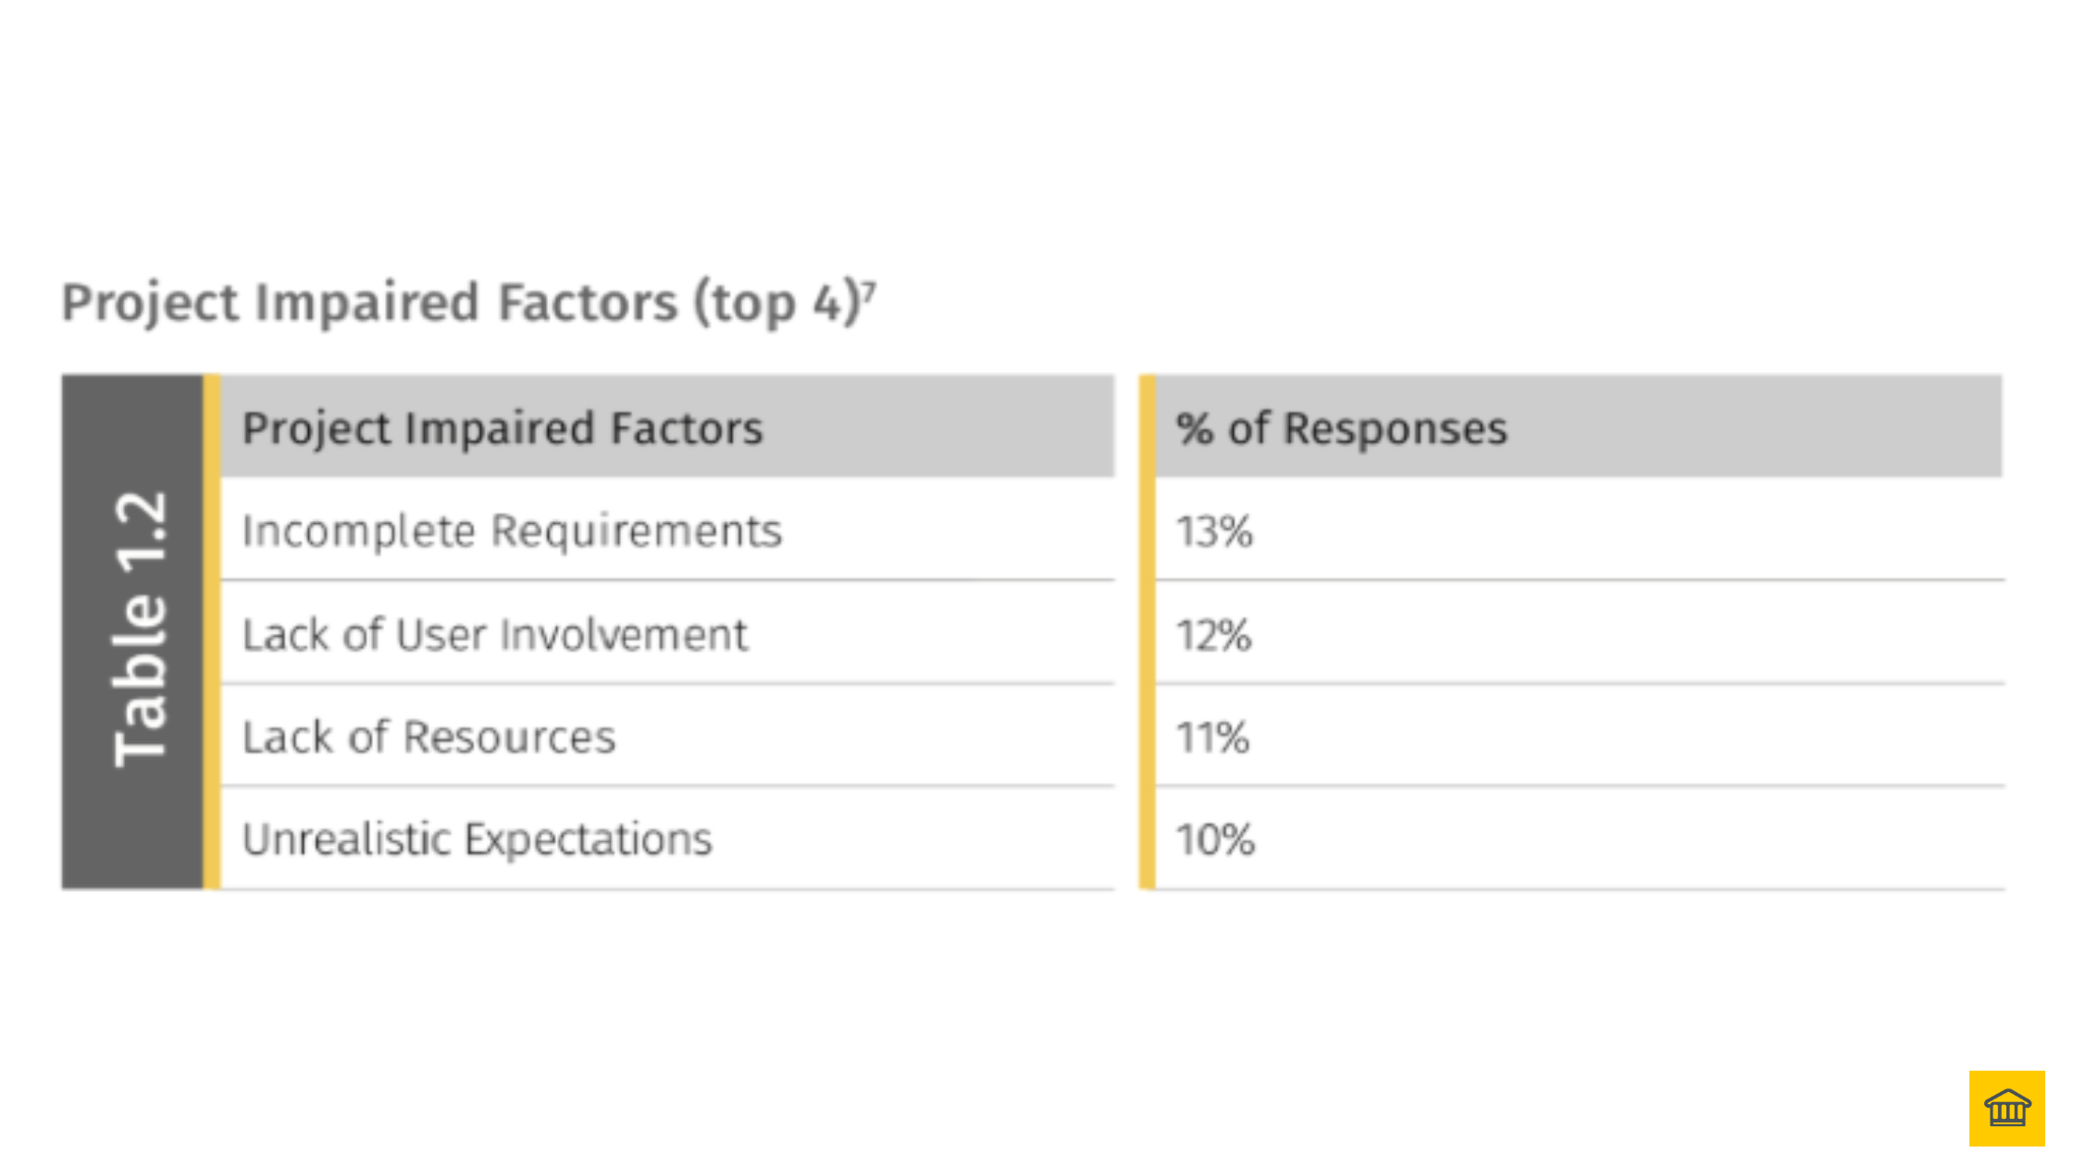
Task: Open footnote 7 superscript in the heading
Action: 868,291
